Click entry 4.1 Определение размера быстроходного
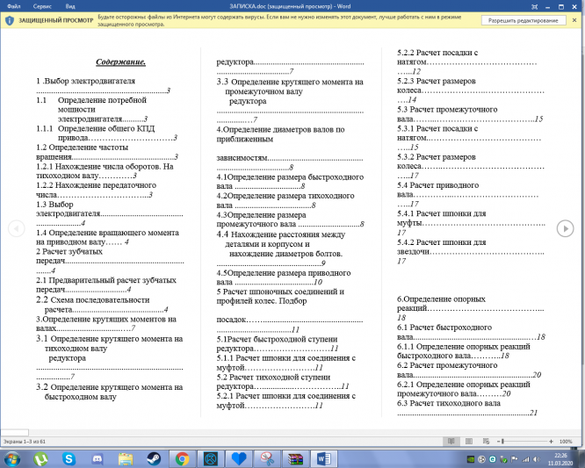585x468 pixels. coord(290,177)
